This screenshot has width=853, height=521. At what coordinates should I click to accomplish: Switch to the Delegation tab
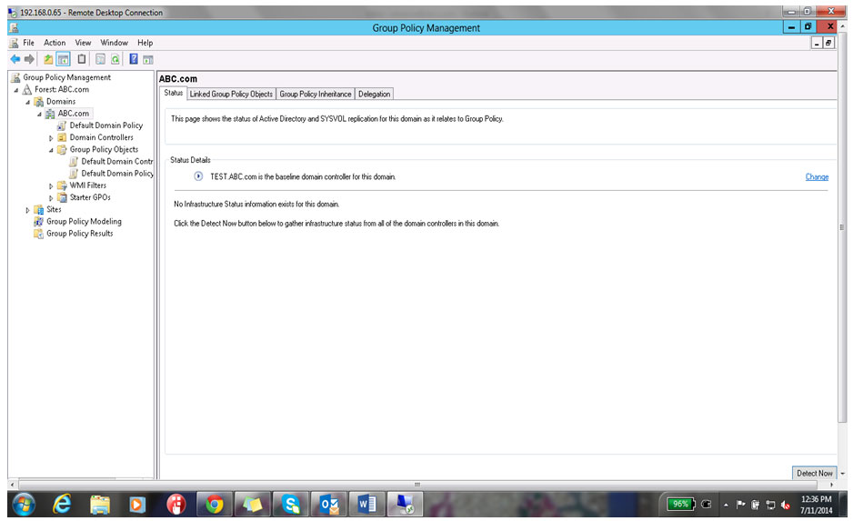point(375,94)
